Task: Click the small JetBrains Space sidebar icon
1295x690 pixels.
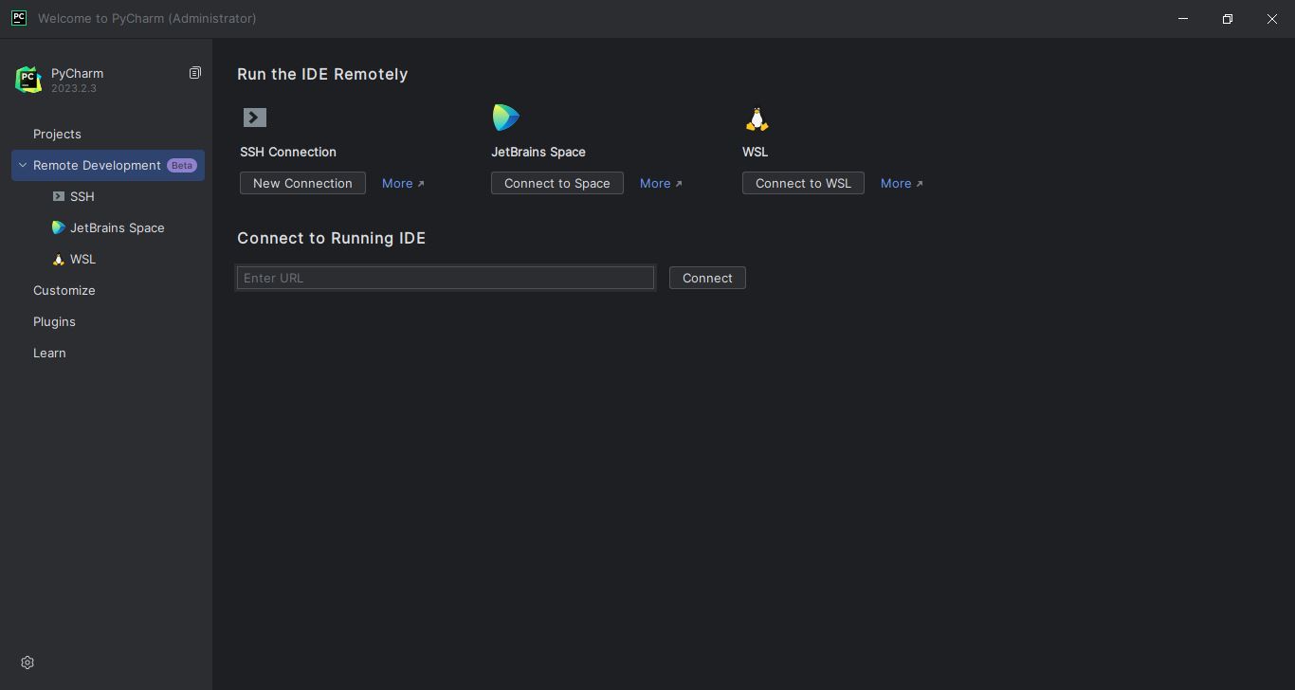Action: pos(59,227)
